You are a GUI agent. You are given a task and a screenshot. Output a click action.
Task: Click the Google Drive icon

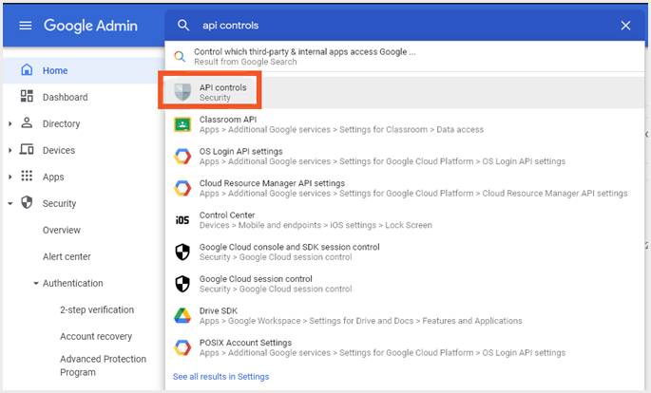(x=182, y=316)
